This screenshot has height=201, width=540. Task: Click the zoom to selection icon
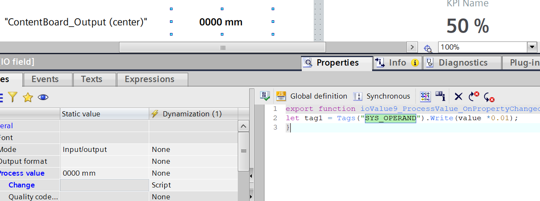(428, 48)
